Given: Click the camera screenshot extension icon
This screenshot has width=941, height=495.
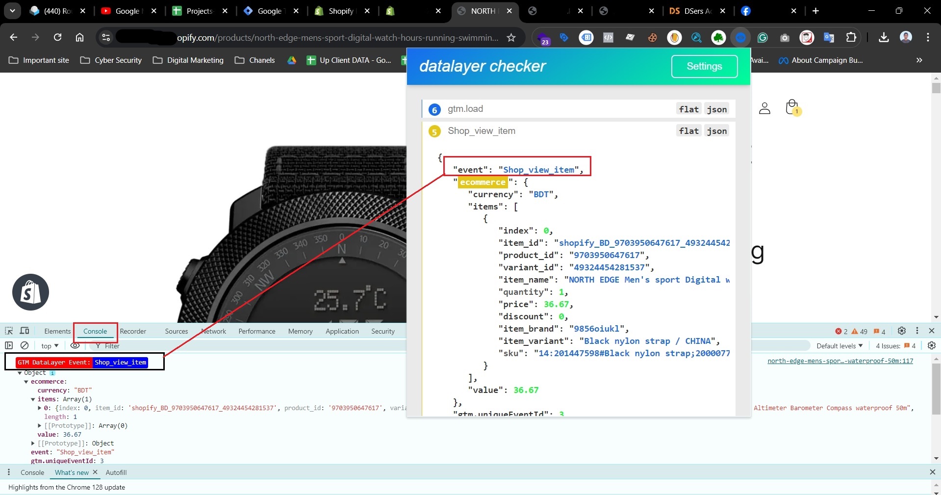Looking at the screenshot, I should tap(785, 37).
